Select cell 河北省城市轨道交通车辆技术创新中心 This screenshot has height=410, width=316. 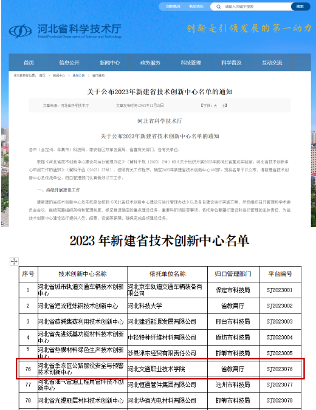click(83, 290)
